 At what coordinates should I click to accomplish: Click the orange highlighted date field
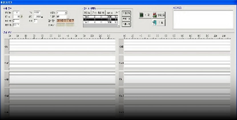[65, 21]
